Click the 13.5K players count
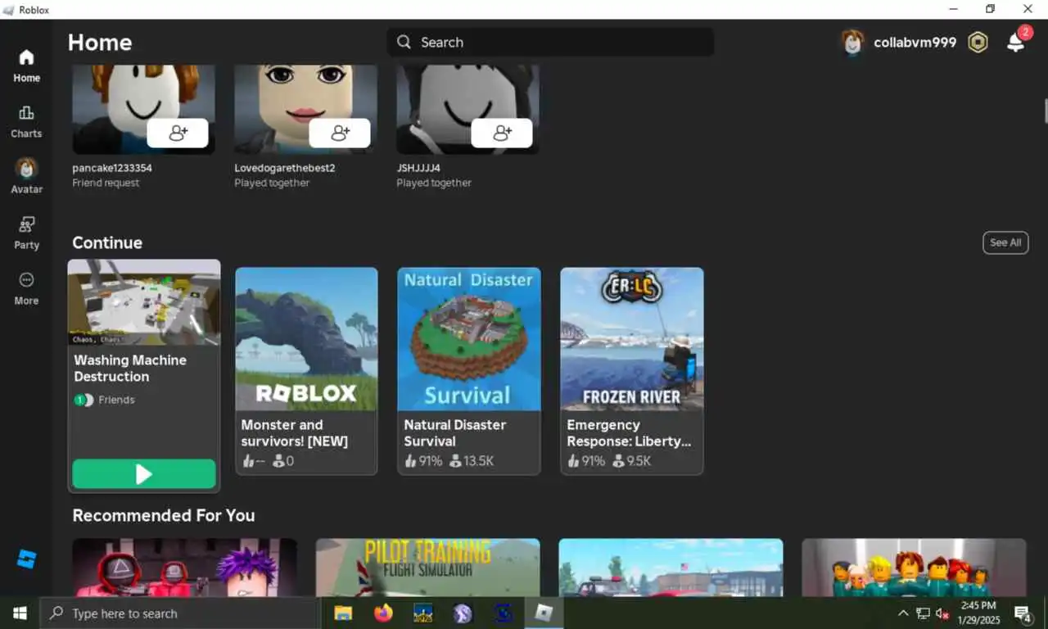 click(472, 461)
